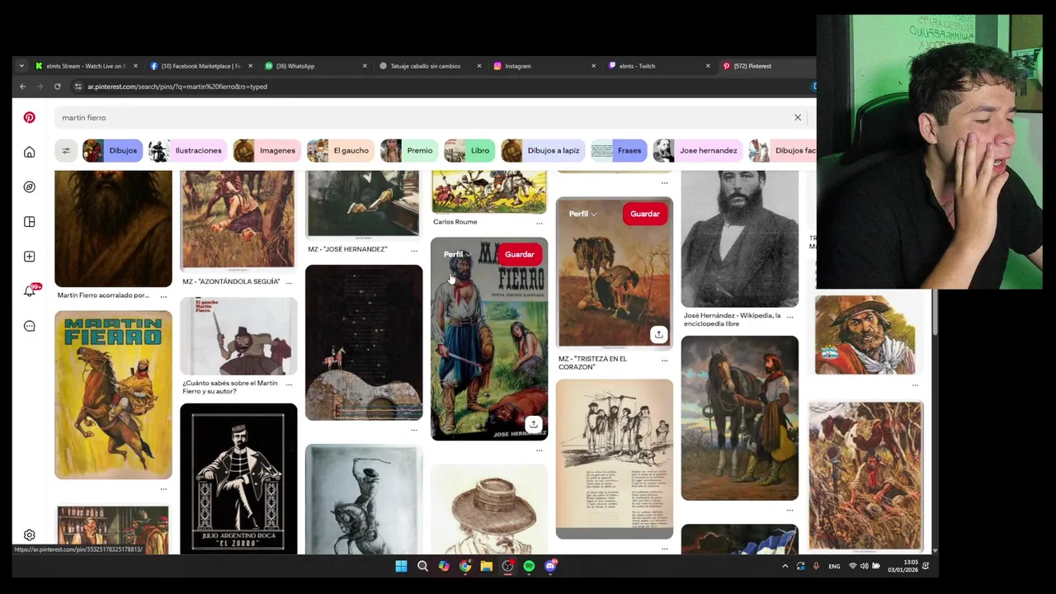Filter results by Imagenes

[x=266, y=150]
